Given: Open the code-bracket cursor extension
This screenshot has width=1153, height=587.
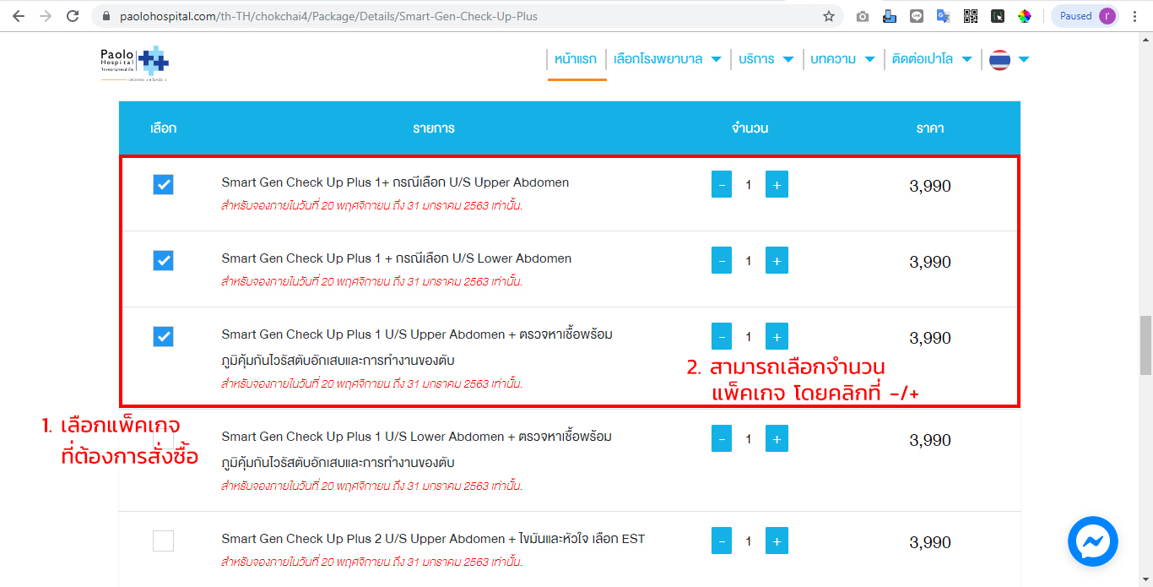Looking at the screenshot, I should coord(997,16).
